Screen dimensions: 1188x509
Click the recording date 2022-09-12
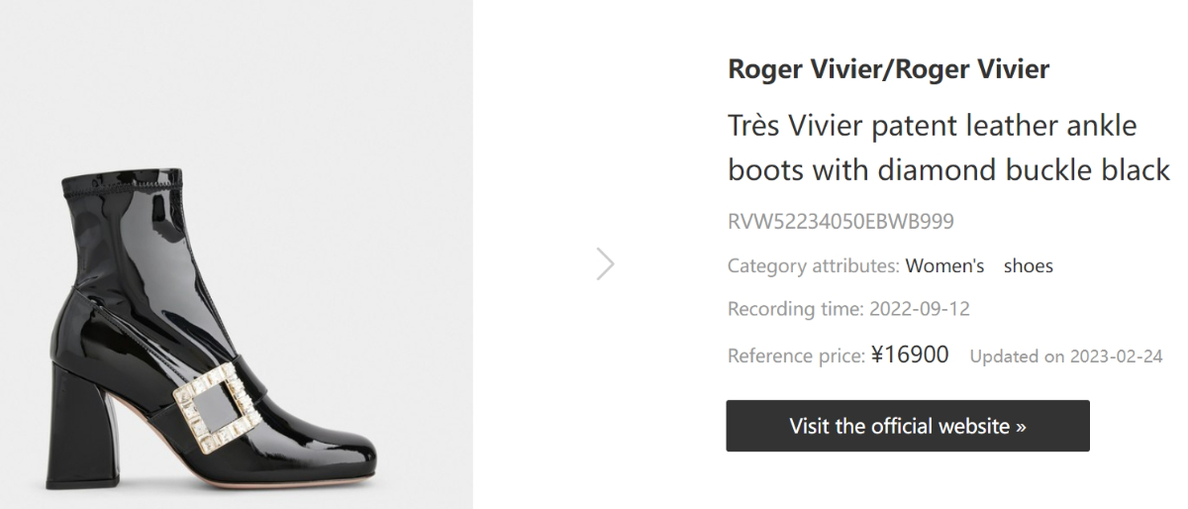click(920, 309)
